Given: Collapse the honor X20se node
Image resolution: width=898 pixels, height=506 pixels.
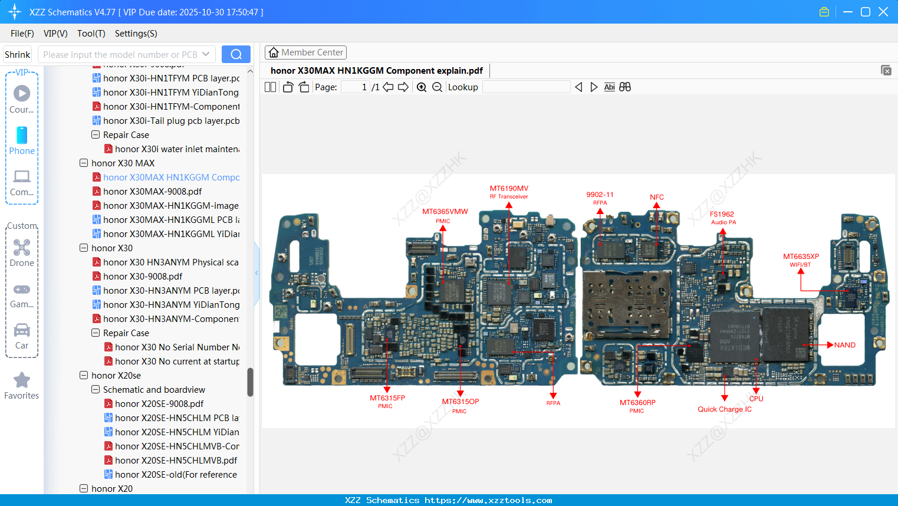Looking at the screenshot, I should tap(84, 375).
